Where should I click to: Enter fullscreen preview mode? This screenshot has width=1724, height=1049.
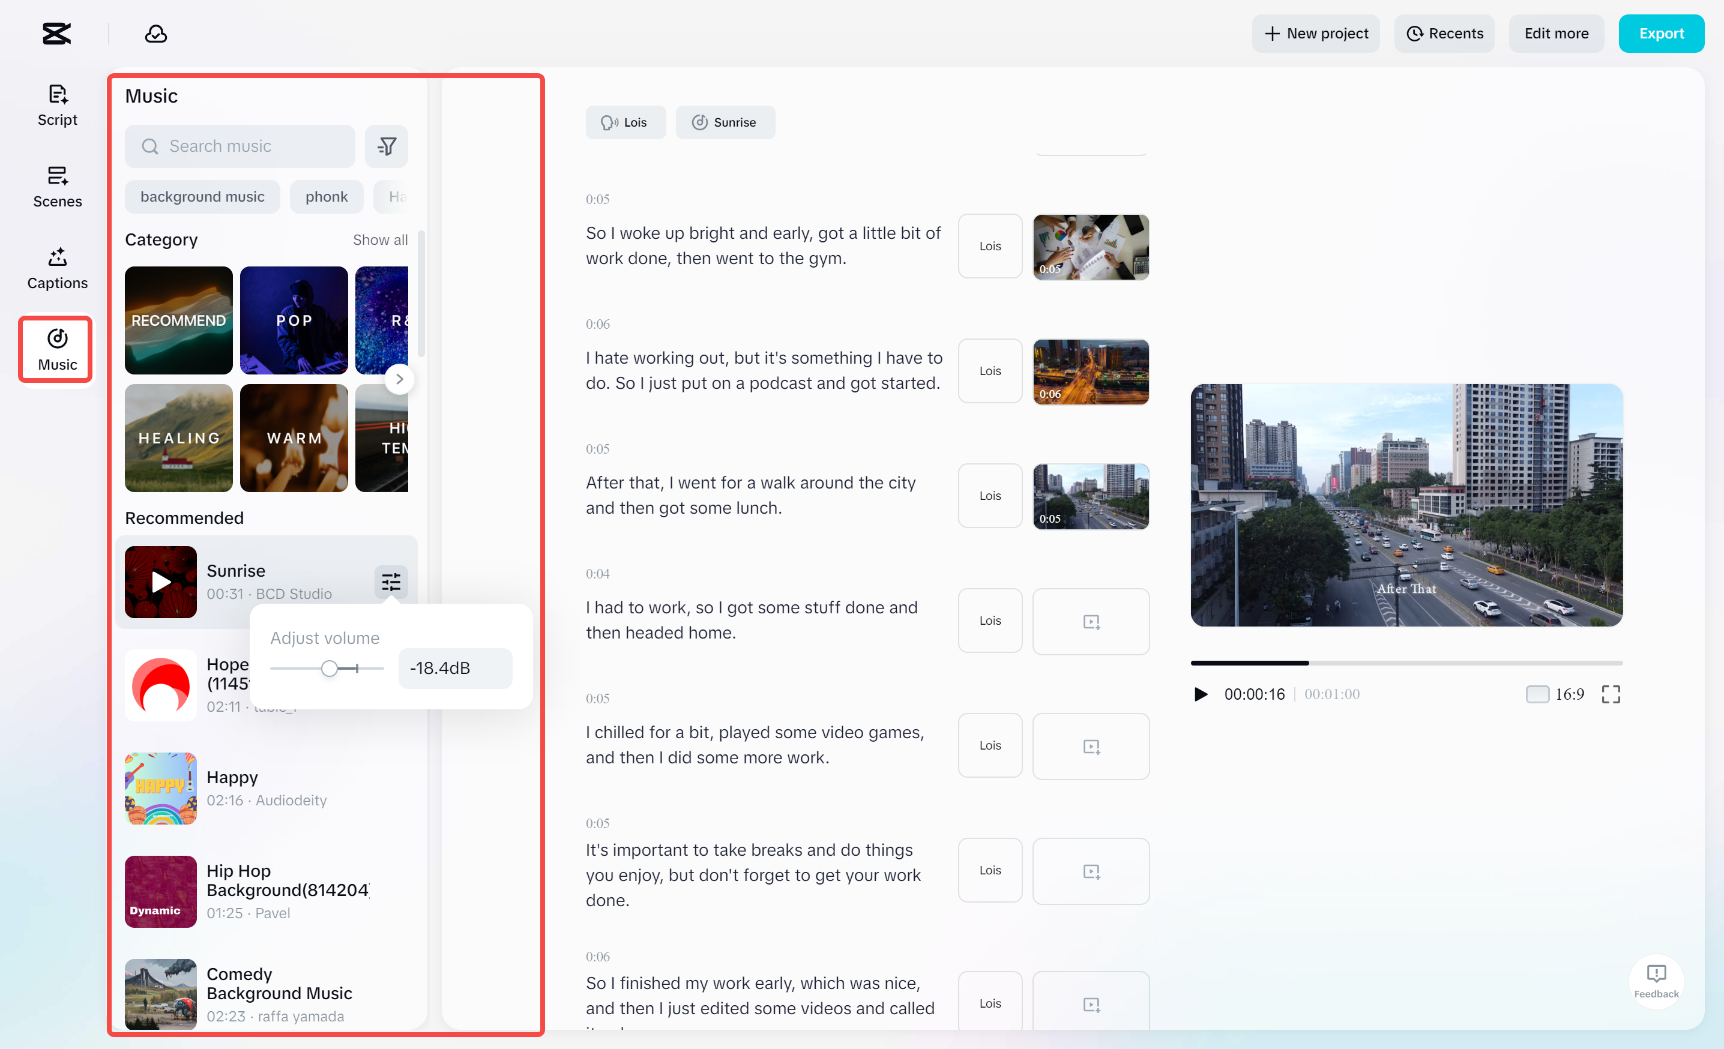click(1611, 694)
